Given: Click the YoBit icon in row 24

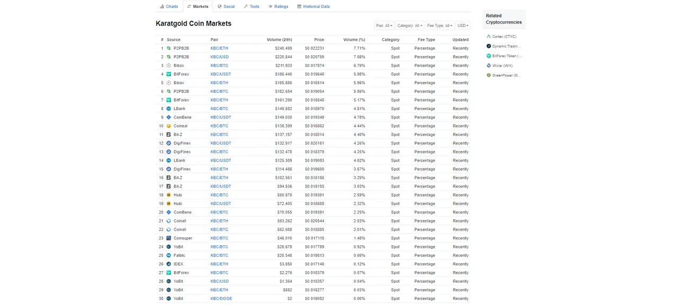Looking at the screenshot, I should (x=169, y=247).
